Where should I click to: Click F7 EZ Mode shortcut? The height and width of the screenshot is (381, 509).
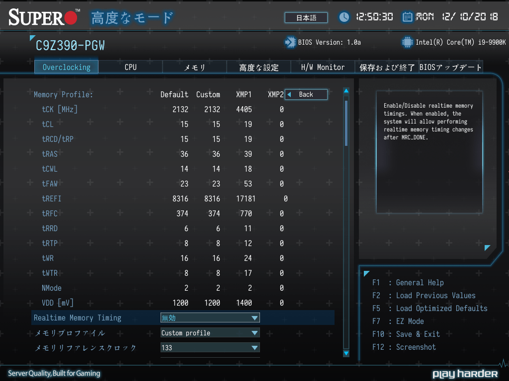tap(398, 321)
